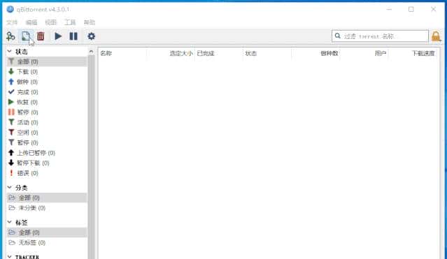Viewport: 447px width, 259px height.
Task: Collapse the 状态 section chevron
Action: [9, 51]
